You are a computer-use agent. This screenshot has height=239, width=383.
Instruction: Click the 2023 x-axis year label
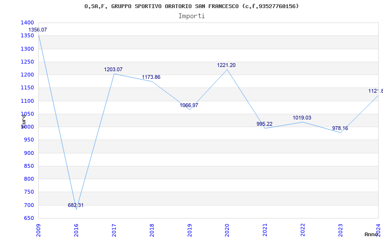point(340,230)
